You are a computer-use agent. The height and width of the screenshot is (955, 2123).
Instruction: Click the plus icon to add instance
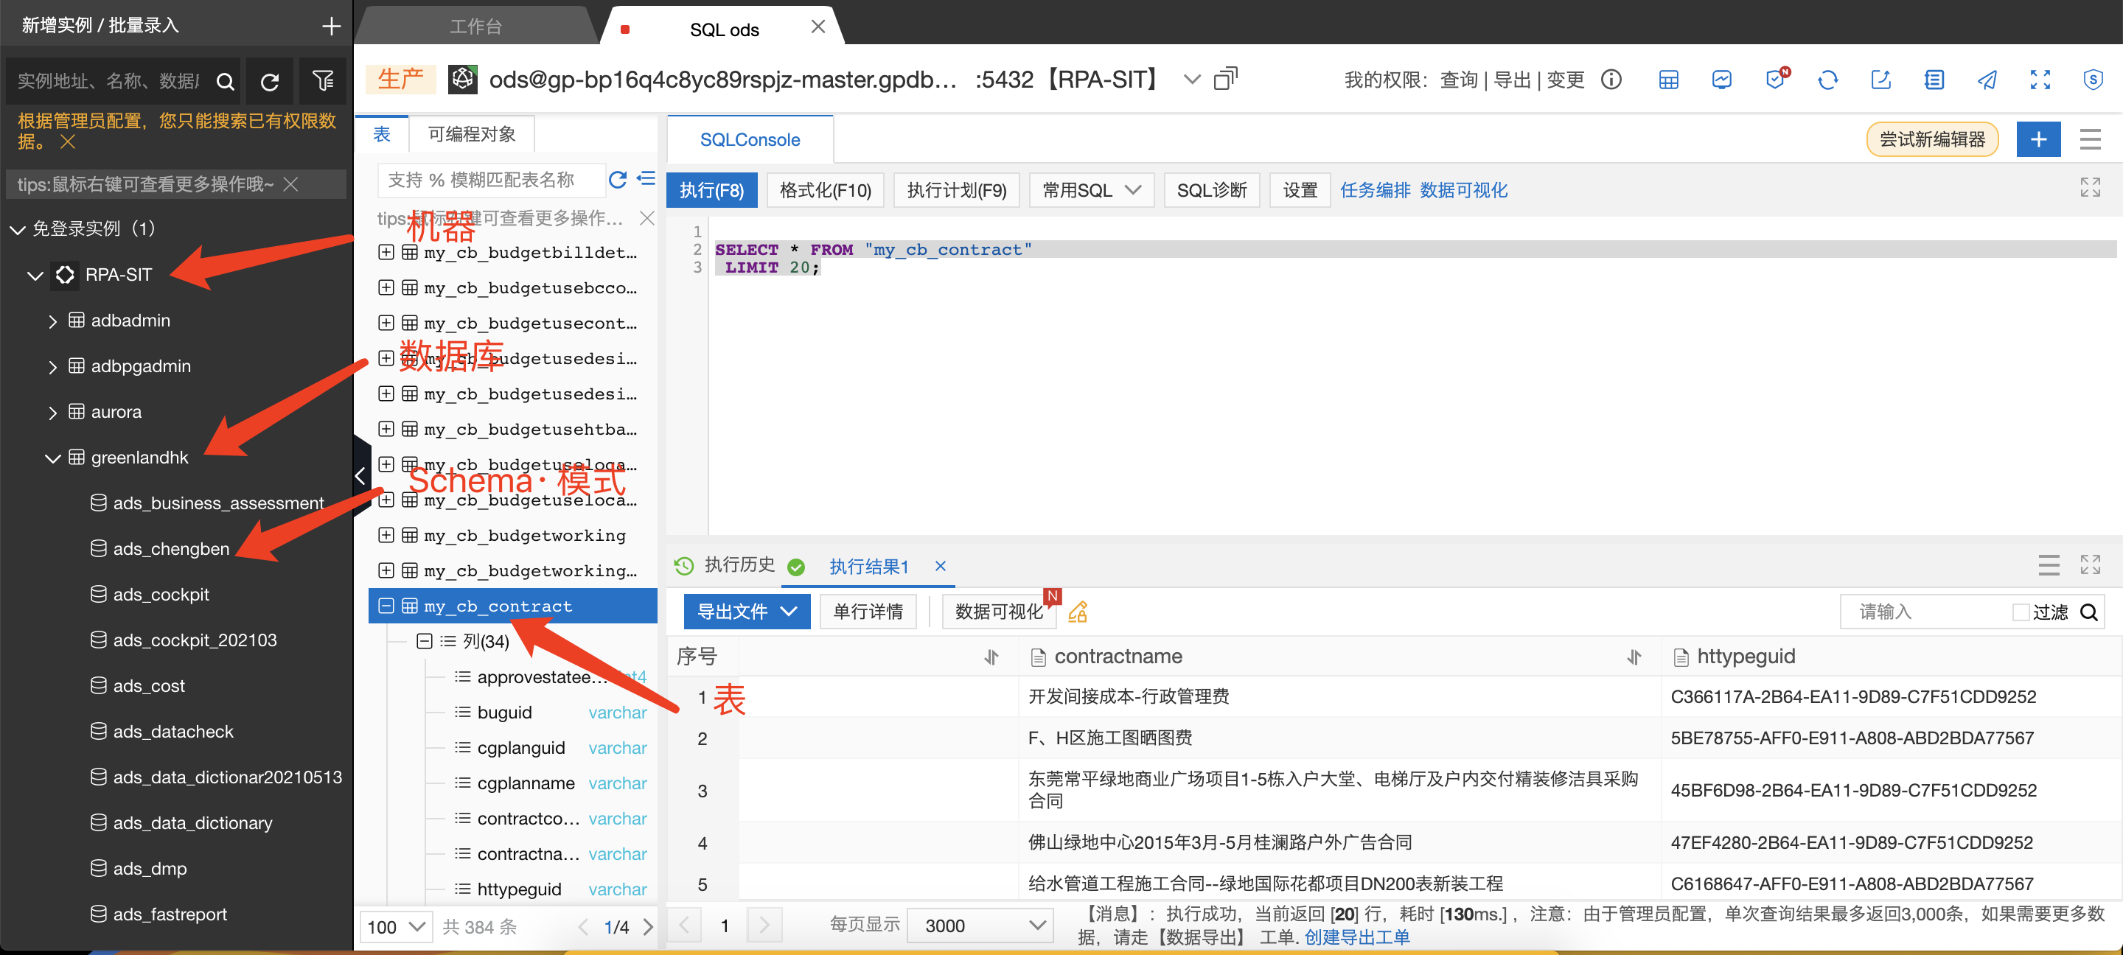coord(331,26)
